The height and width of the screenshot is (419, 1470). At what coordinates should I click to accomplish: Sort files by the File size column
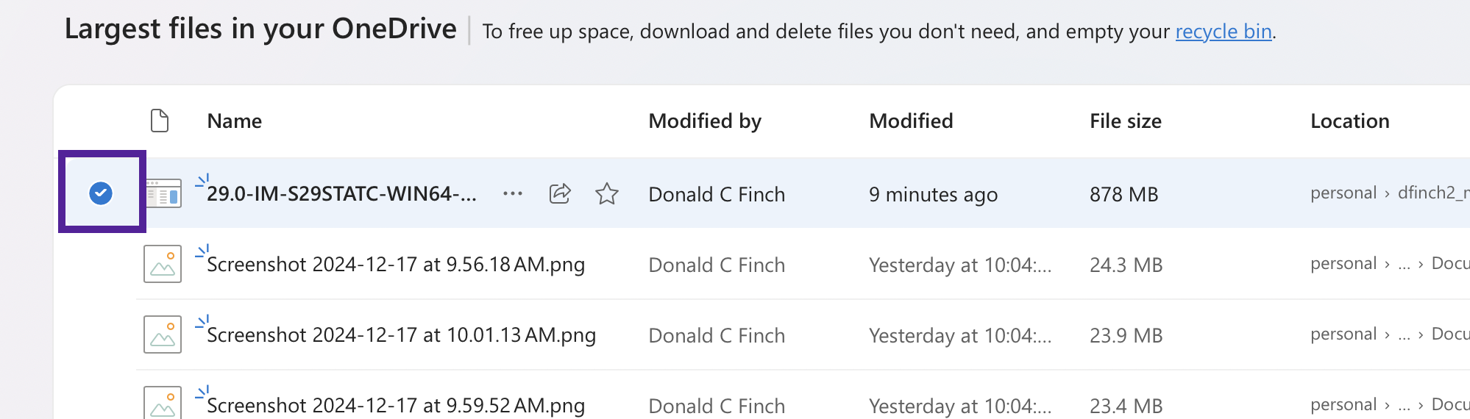pyautogui.click(x=1126, y=121)
